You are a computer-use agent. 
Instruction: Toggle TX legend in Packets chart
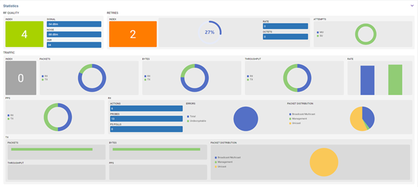(45, 80)
